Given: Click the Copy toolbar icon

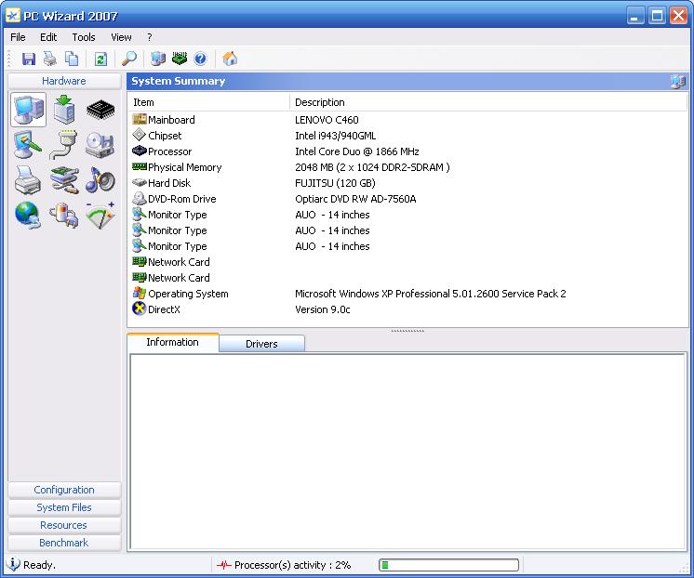Looking at the screenshot, I should click(71, 59).
